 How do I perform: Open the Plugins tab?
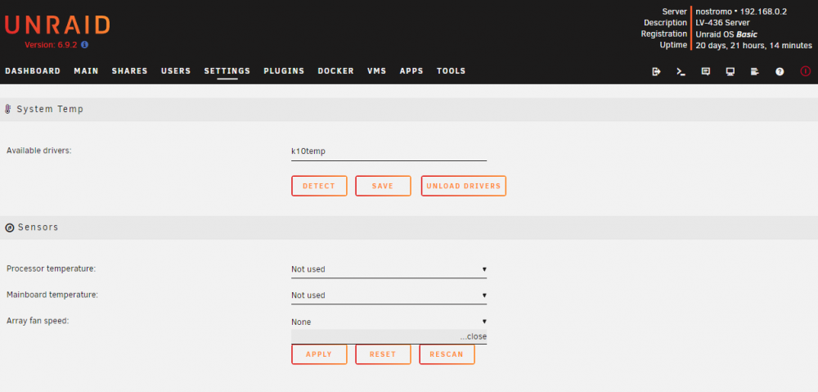click(284, 71)
